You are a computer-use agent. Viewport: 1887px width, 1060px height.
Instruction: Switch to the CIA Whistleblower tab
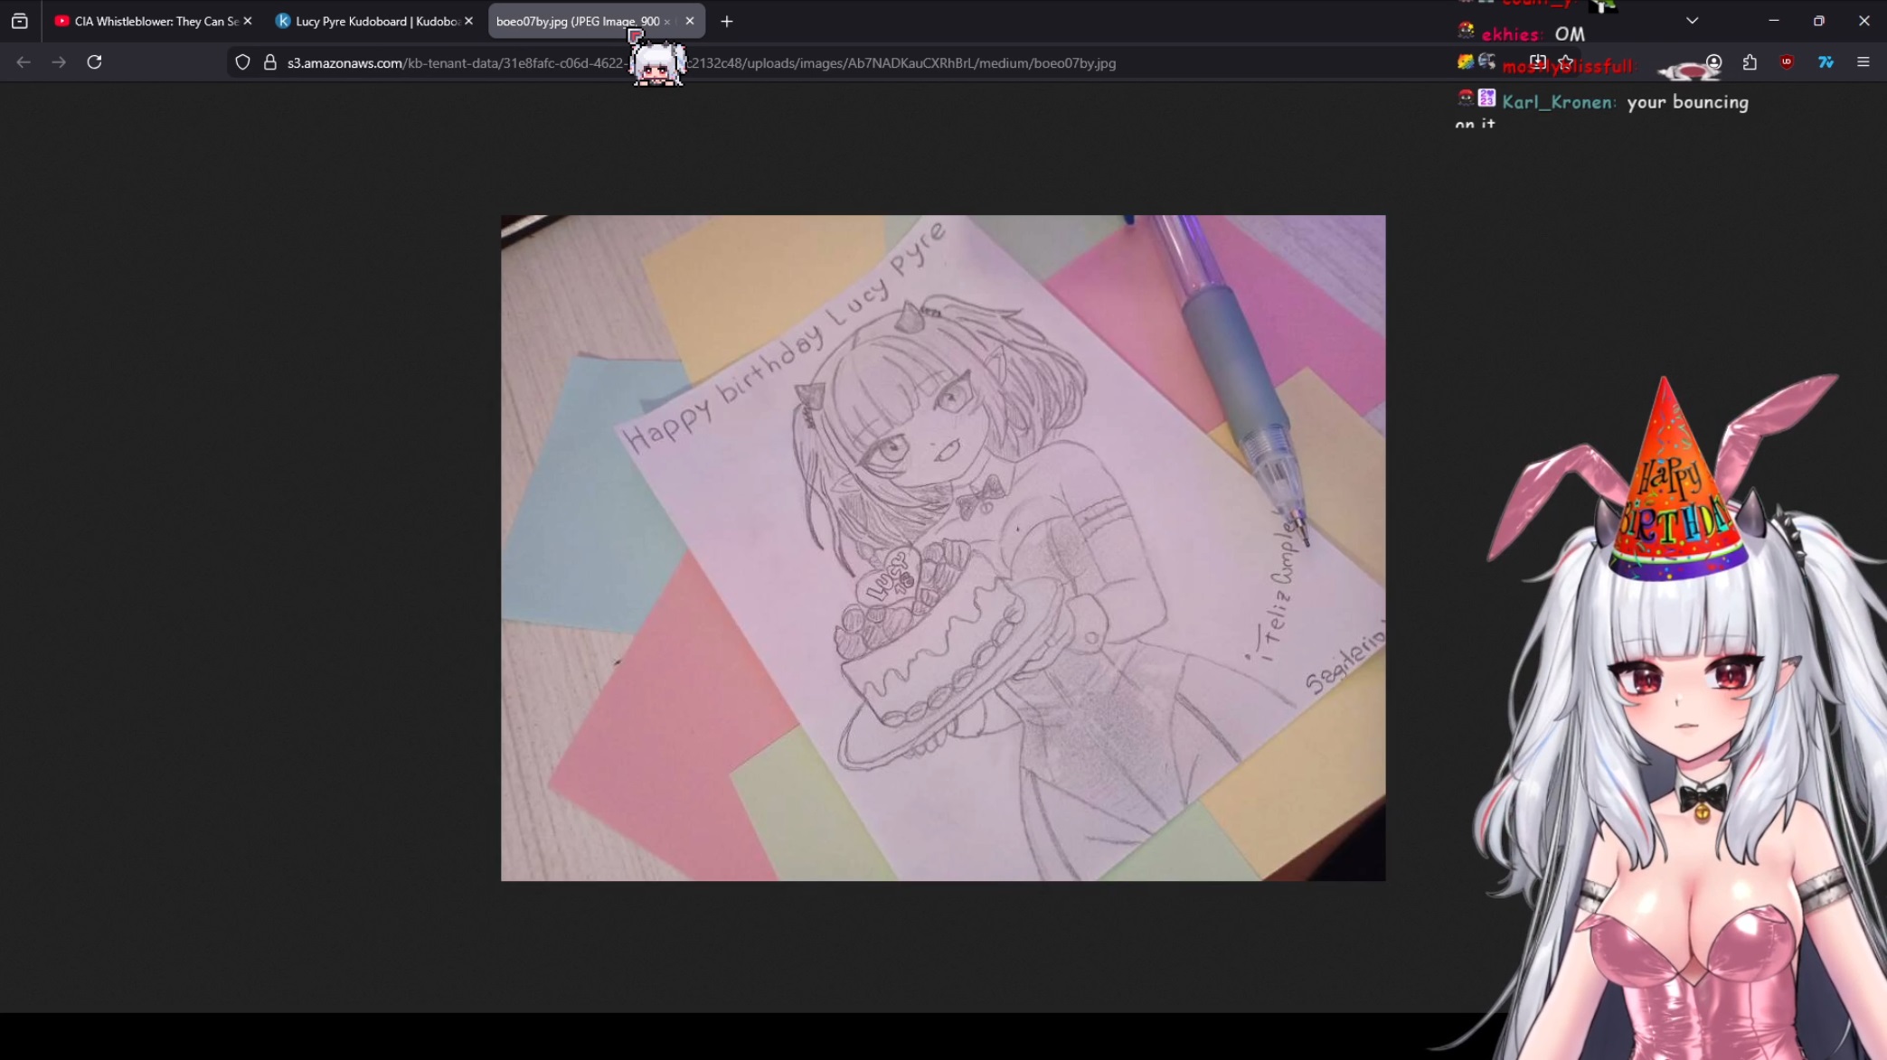pyautogui.click(x=149, y=21)
